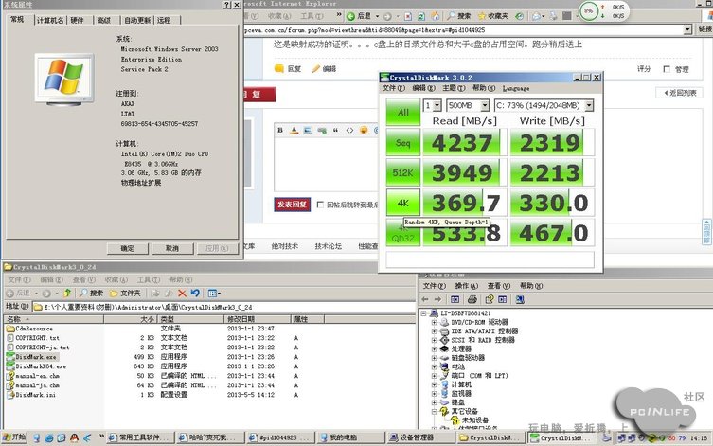
Task: Tick the 回帖后跳转到最后 checkbox
Action: (x=320, y=205)
